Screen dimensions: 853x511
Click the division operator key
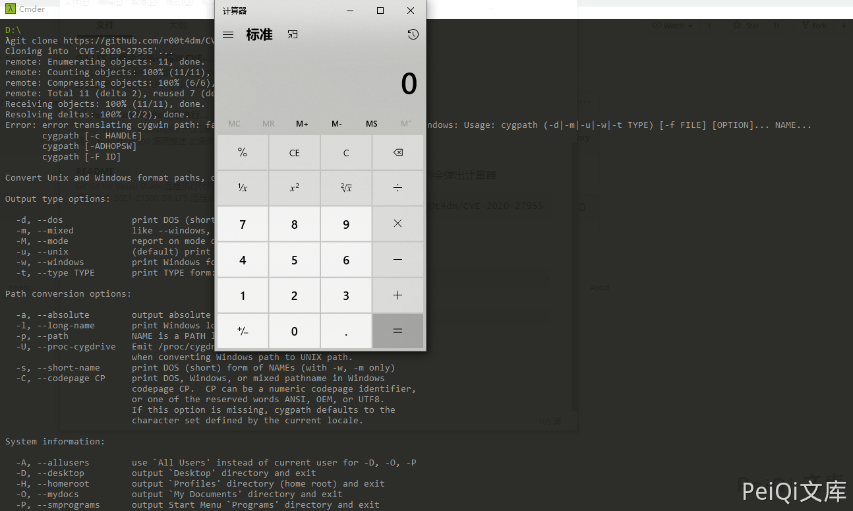point(397,188)
